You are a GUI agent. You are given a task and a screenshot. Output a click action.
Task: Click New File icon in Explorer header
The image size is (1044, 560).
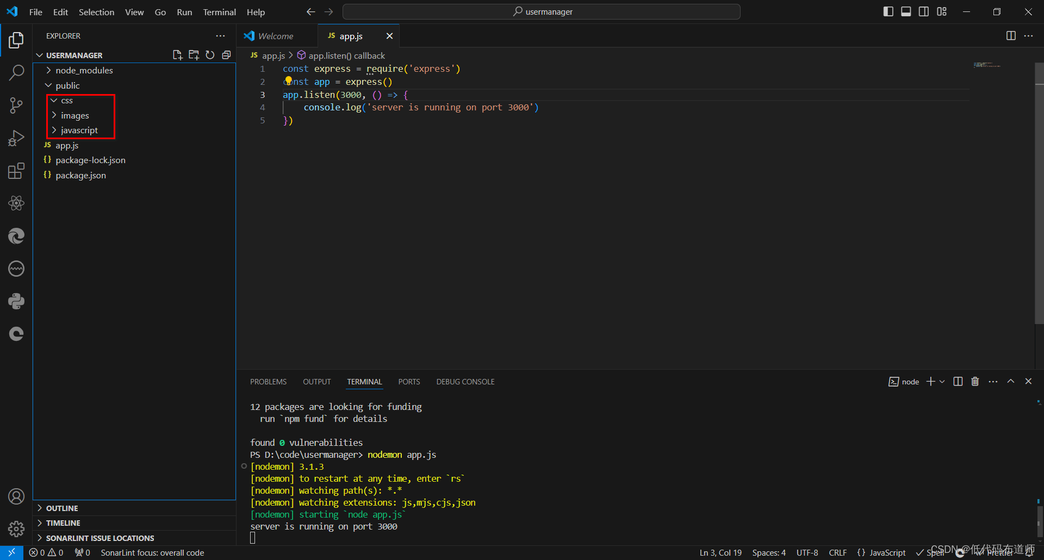(177, 55)
